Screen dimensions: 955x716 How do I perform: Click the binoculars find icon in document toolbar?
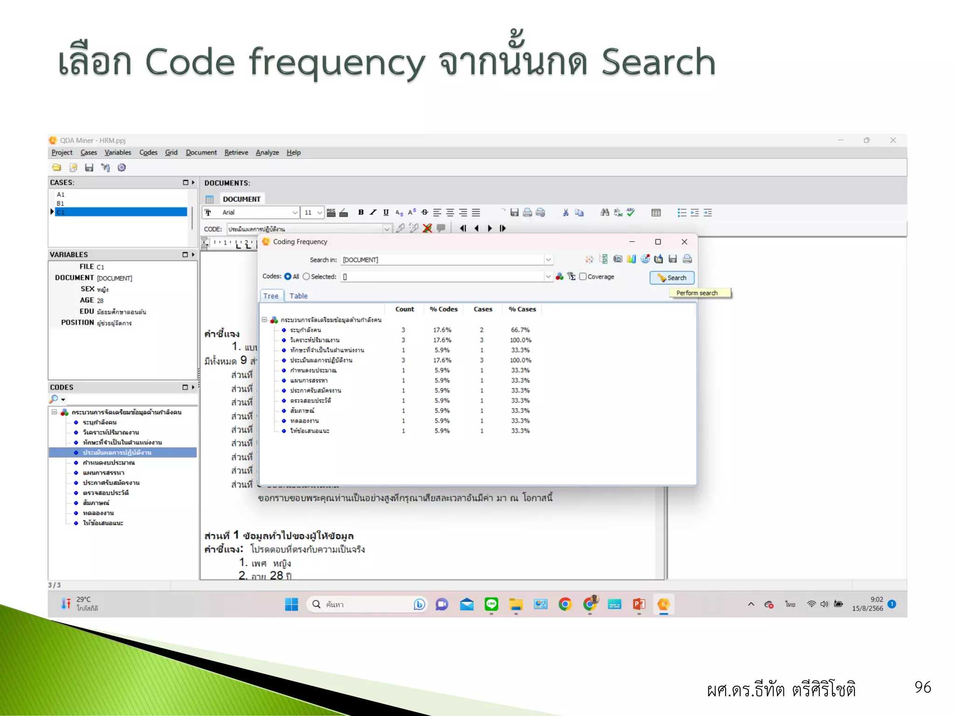605,213
